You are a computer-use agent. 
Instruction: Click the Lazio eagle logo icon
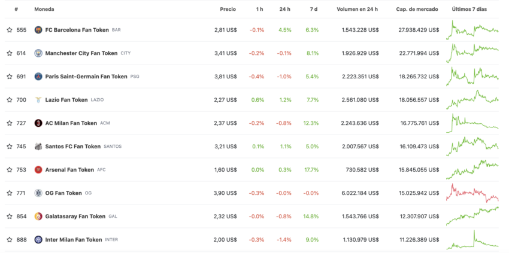(x=38, y=100)
